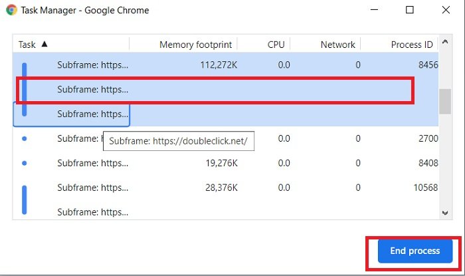465x276 pixels.
Task: Click the sort arrow next to Task
Action: click(45, 45)
